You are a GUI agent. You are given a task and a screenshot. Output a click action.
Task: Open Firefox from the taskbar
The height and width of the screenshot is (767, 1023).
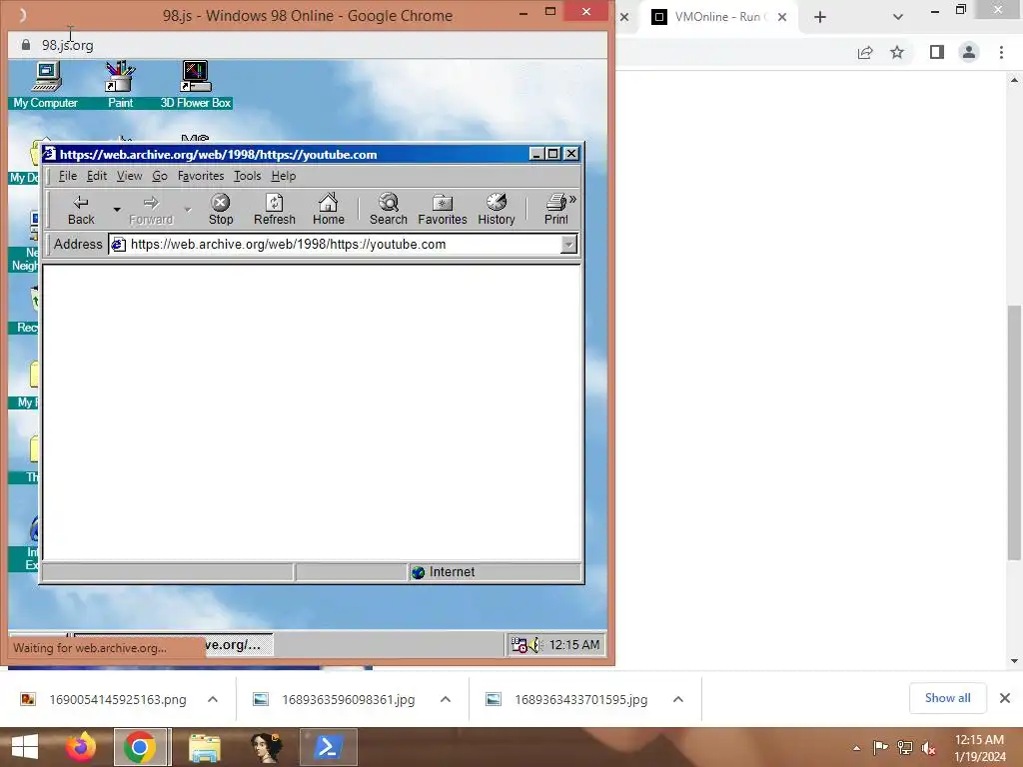click(x=81, y=747)
